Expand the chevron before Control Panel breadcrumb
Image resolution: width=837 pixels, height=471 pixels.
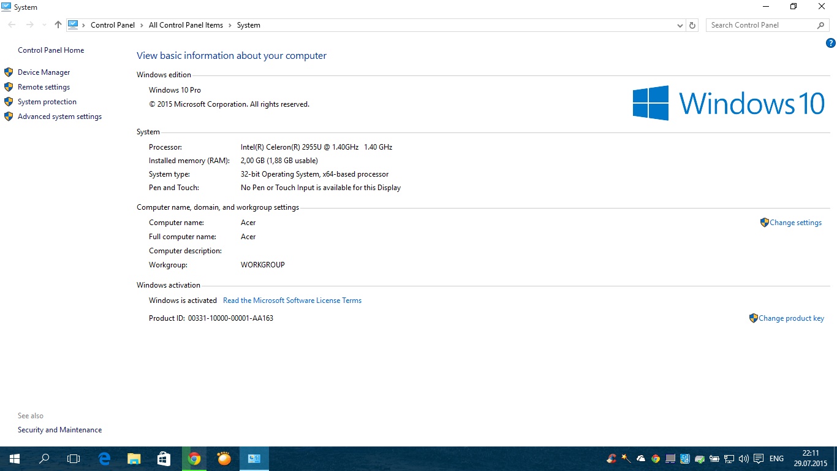[x=84, y=25]
